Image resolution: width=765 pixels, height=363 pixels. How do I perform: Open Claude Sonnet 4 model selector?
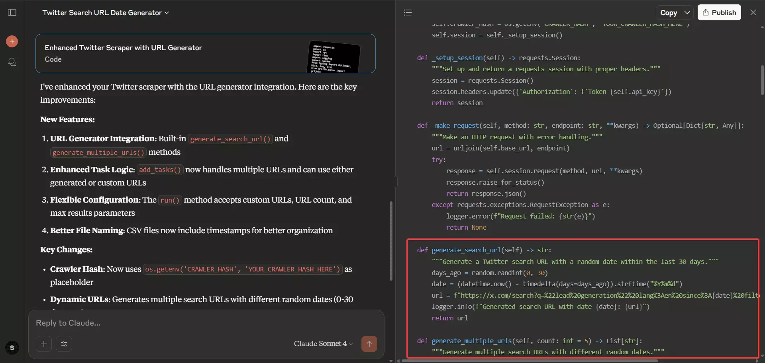(323, 343)
